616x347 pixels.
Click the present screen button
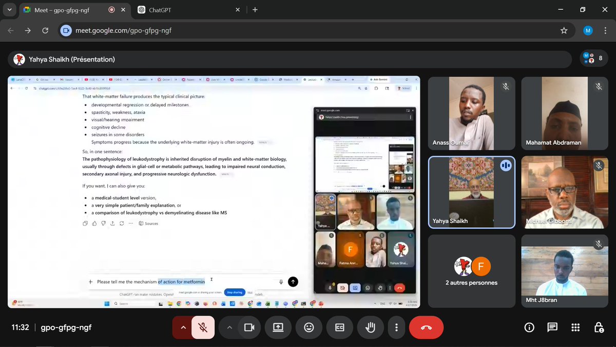coord(278,327)
